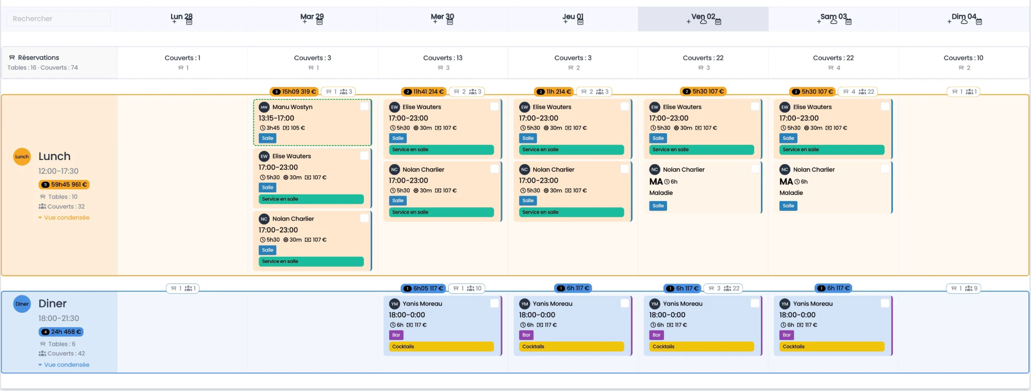This screenshot has width=1031, height=391.
Task: Focus the Rechercher search field
Action: [x=58, y=19]
